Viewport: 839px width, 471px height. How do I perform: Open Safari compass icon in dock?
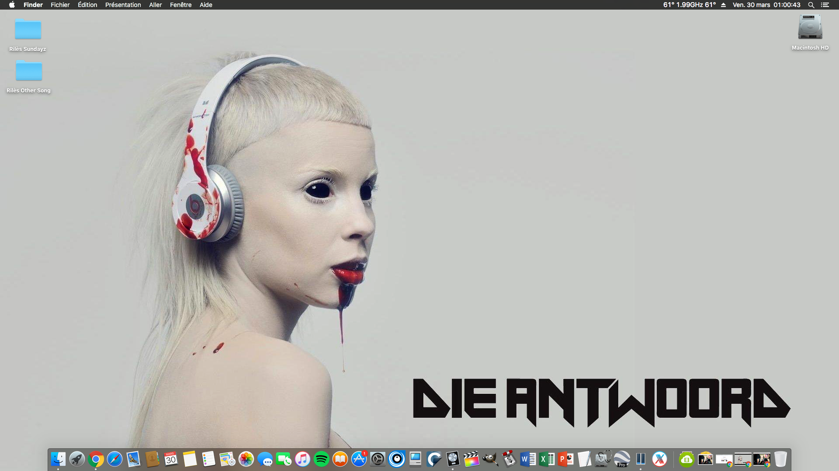tap(114, 459)
